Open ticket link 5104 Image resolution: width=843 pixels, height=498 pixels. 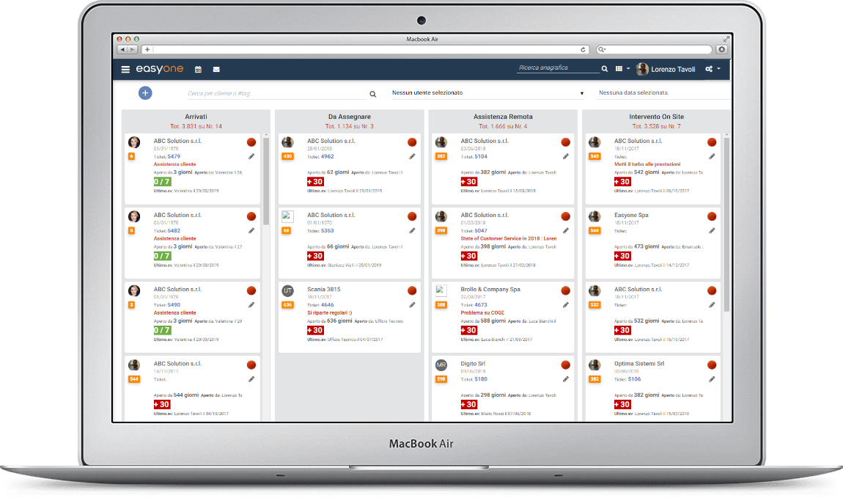pyautogui.click(x=481, y=156)
